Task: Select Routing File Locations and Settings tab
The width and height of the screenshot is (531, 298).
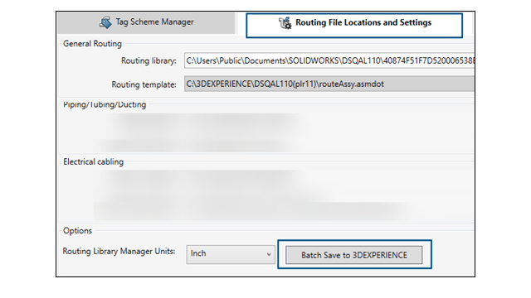Action: (354, 26)
